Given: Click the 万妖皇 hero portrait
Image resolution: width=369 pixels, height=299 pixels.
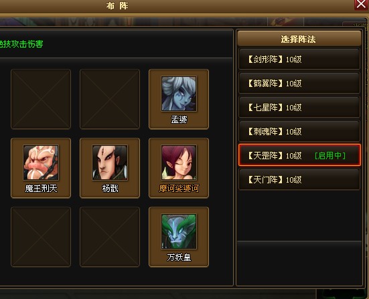Looking at the screenshot, I should tap(179, 231).
